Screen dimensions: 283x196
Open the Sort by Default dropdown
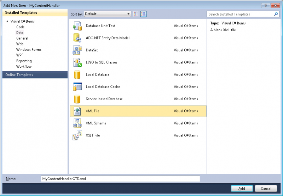pyautogui.click(x=108, y=14)
